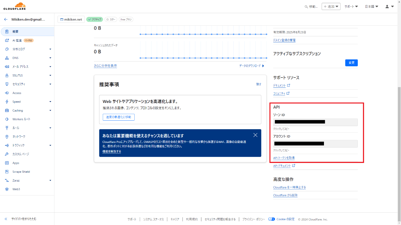This screenshot has height=225, width=401.
Task: Click the mikiken.net domain selector
Action: tap(71, 19)
